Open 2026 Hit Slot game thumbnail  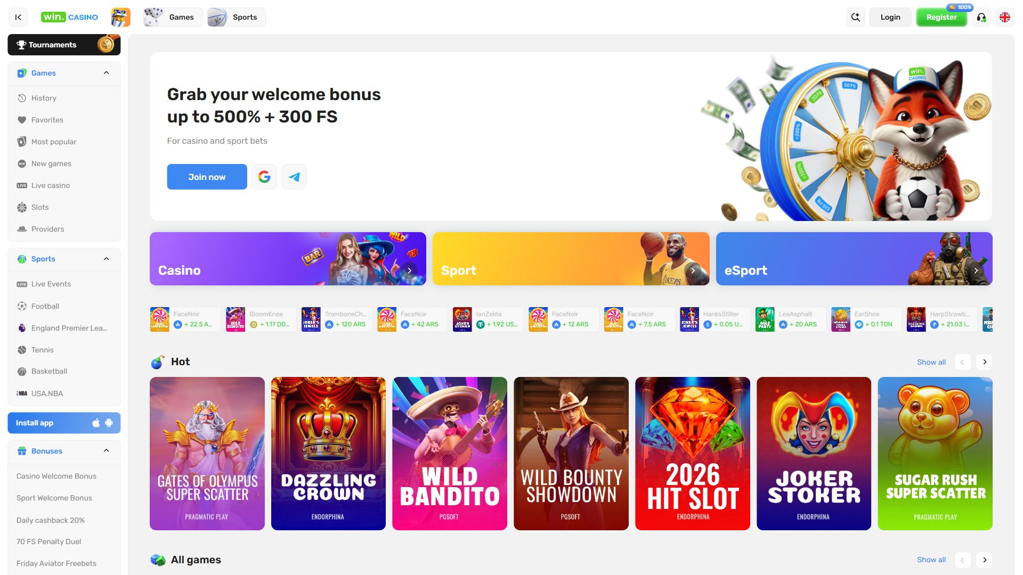693,454
